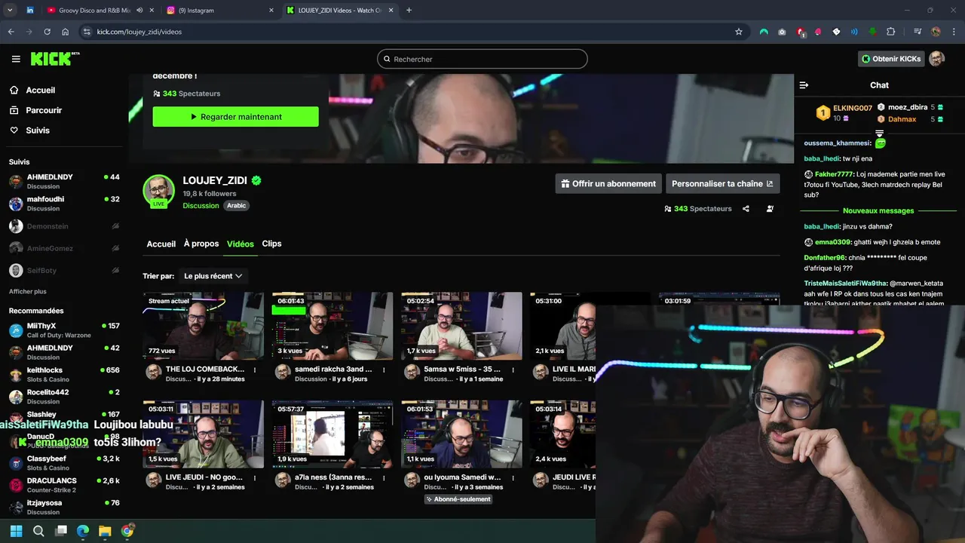Open the 06:01:43 video thumbnail
The width and height of the screenshot is (965, 543).
coord(332,326)
